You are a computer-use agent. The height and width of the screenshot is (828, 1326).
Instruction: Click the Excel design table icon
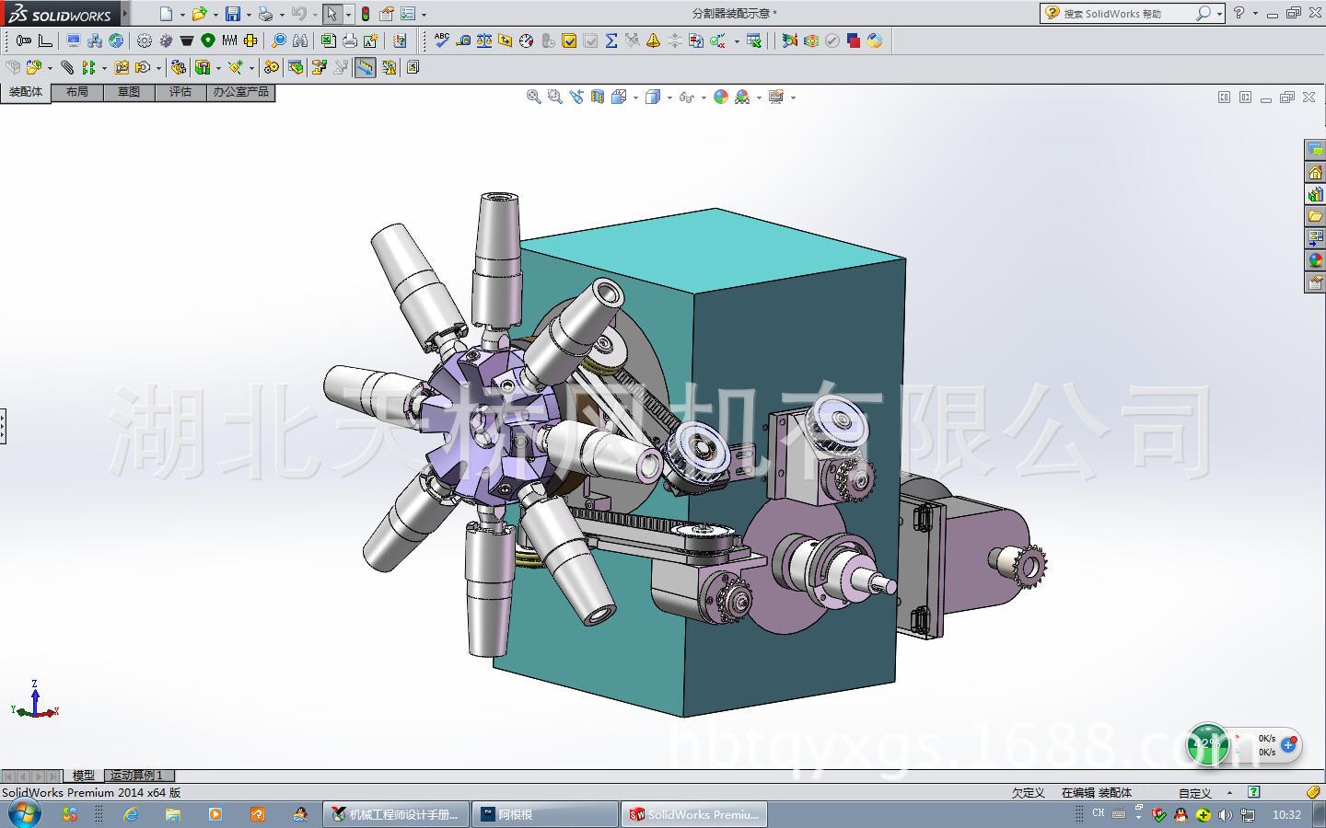329,40
